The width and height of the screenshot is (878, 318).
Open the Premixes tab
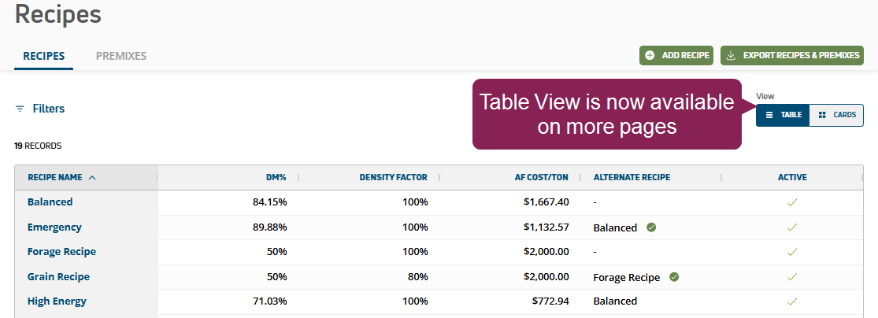(121, 56)
